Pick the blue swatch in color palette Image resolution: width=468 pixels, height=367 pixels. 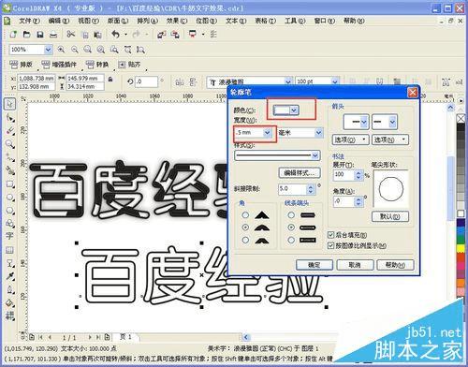461,231
